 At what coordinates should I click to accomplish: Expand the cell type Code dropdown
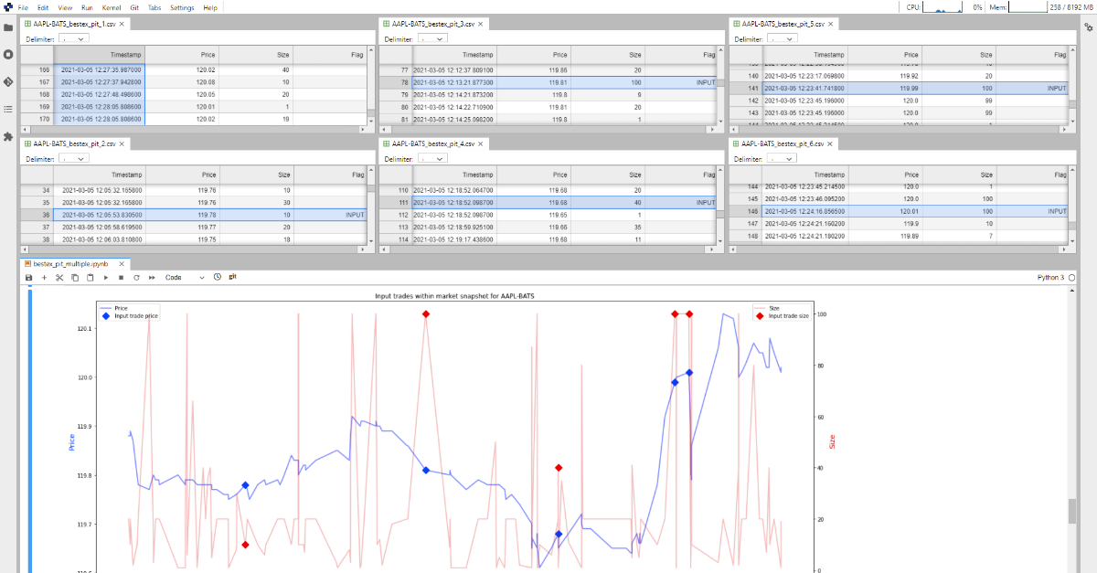[185, 277]
